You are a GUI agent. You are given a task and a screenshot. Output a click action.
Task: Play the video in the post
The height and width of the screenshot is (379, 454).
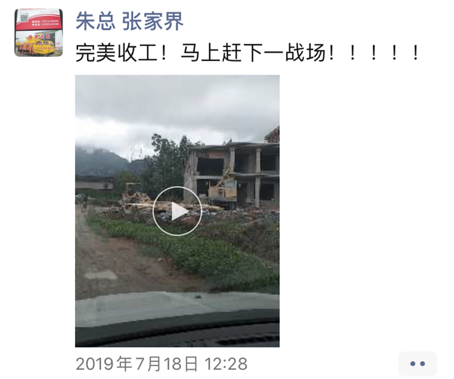coord(177,211)
